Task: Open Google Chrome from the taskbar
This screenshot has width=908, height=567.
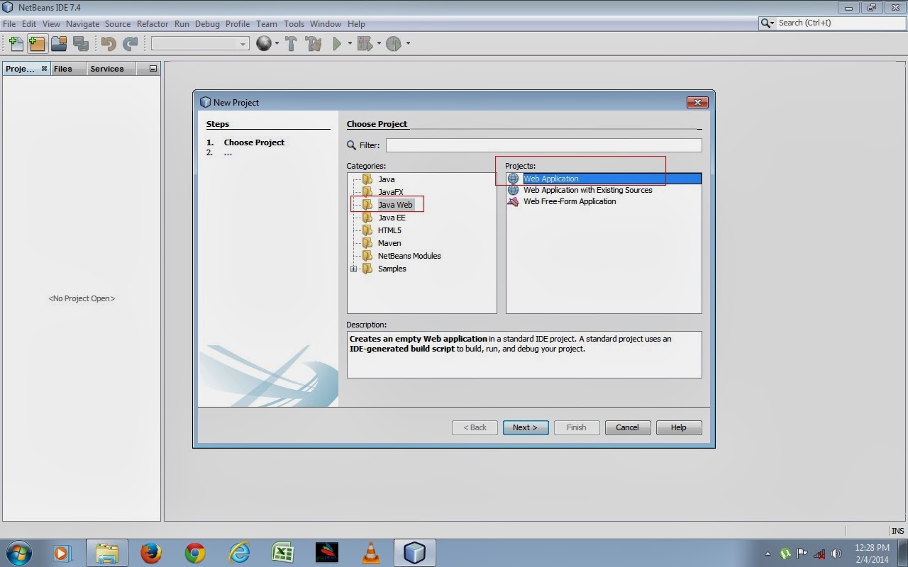Action: 195,553
